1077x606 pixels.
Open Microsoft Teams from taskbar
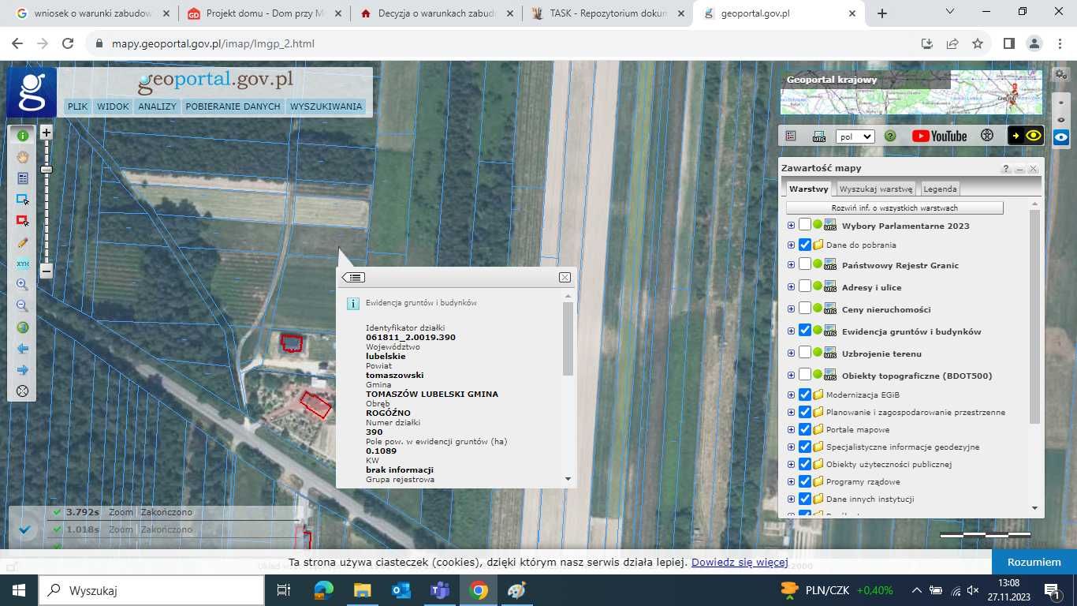click(x=439, y=590)
